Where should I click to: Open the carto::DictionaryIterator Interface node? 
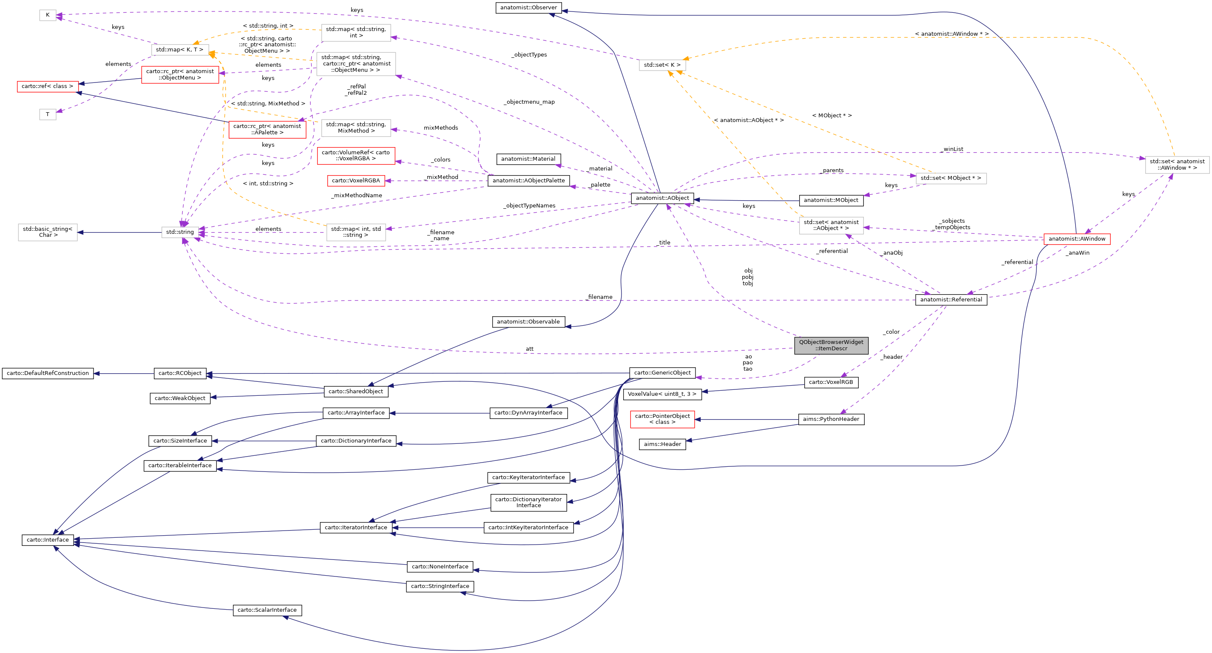528,503
